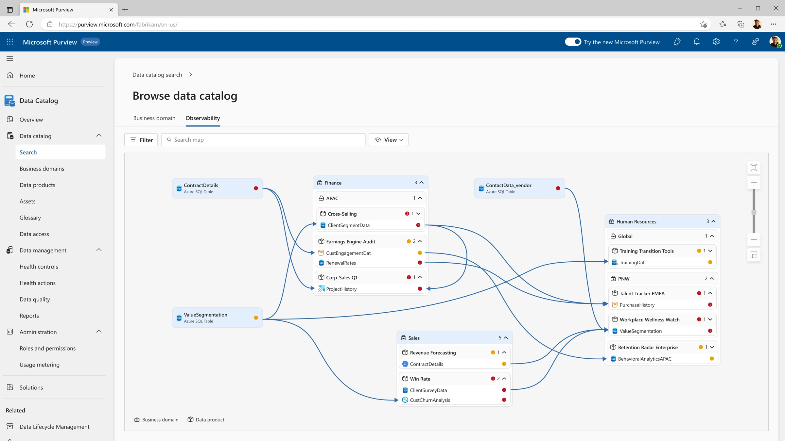
Task: Click the help question mark icon
Action: pyautogui.click(x=736, y=42)
